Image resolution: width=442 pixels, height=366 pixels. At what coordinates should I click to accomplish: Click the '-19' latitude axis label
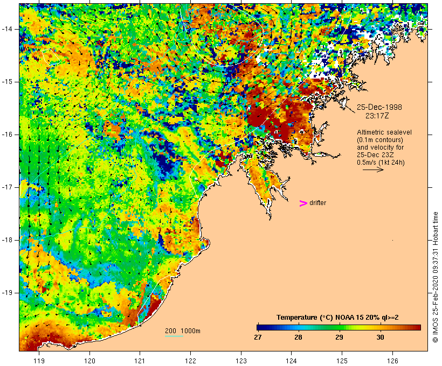click(6, 293)
